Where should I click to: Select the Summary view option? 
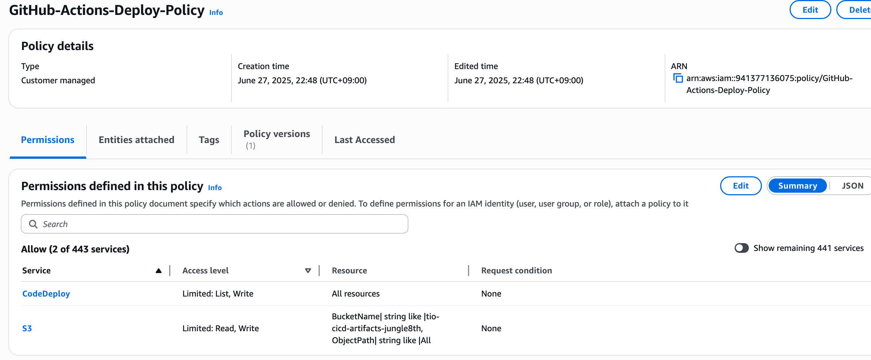(x=797, y=186)
